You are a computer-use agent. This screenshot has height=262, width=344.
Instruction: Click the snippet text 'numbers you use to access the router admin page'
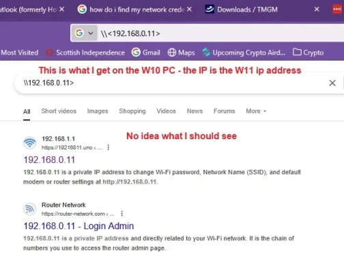tap(94, 248)
